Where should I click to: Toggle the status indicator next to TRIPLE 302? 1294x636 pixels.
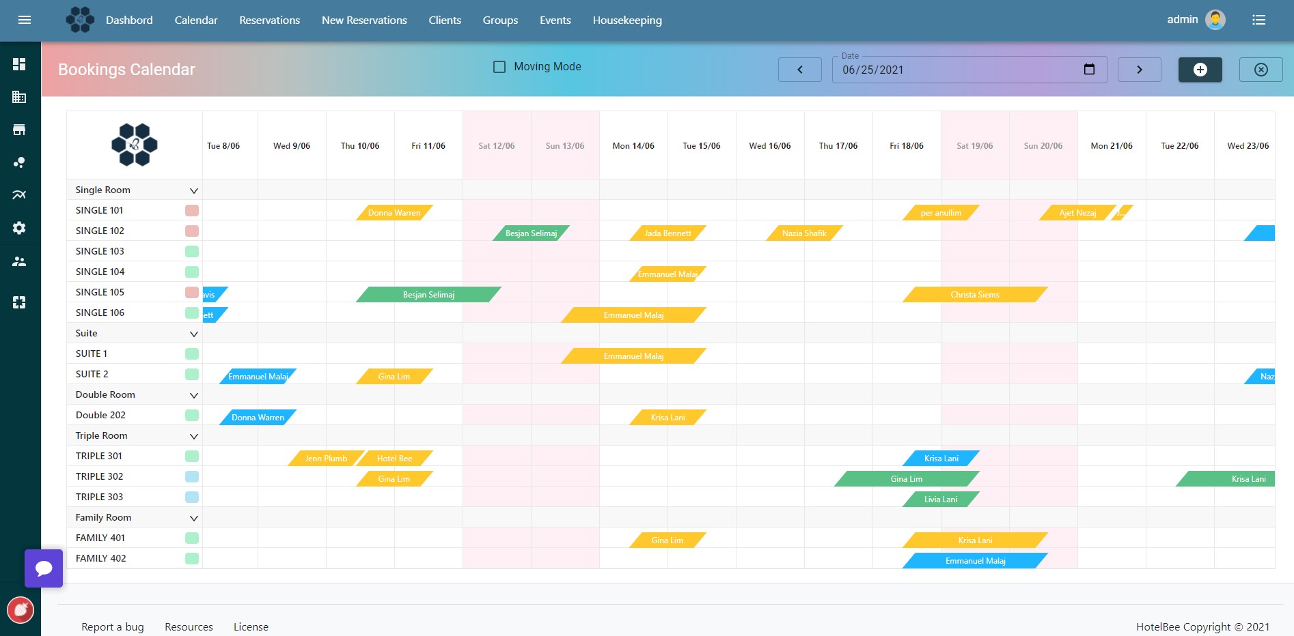[191, 476]
